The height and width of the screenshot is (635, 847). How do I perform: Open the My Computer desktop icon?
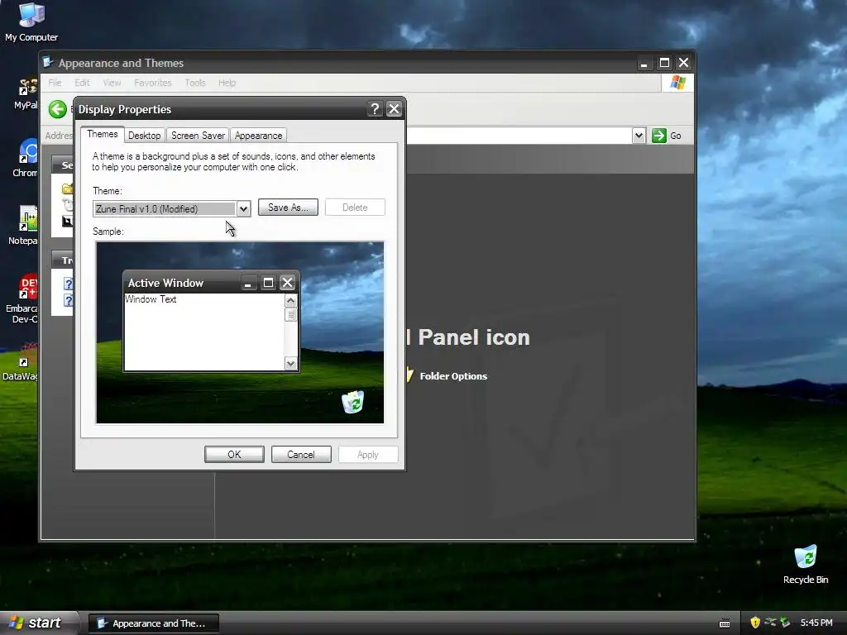pyautogui.click(x=31, y=21)
